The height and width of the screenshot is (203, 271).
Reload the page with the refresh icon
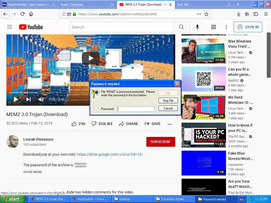pos(22,14)
